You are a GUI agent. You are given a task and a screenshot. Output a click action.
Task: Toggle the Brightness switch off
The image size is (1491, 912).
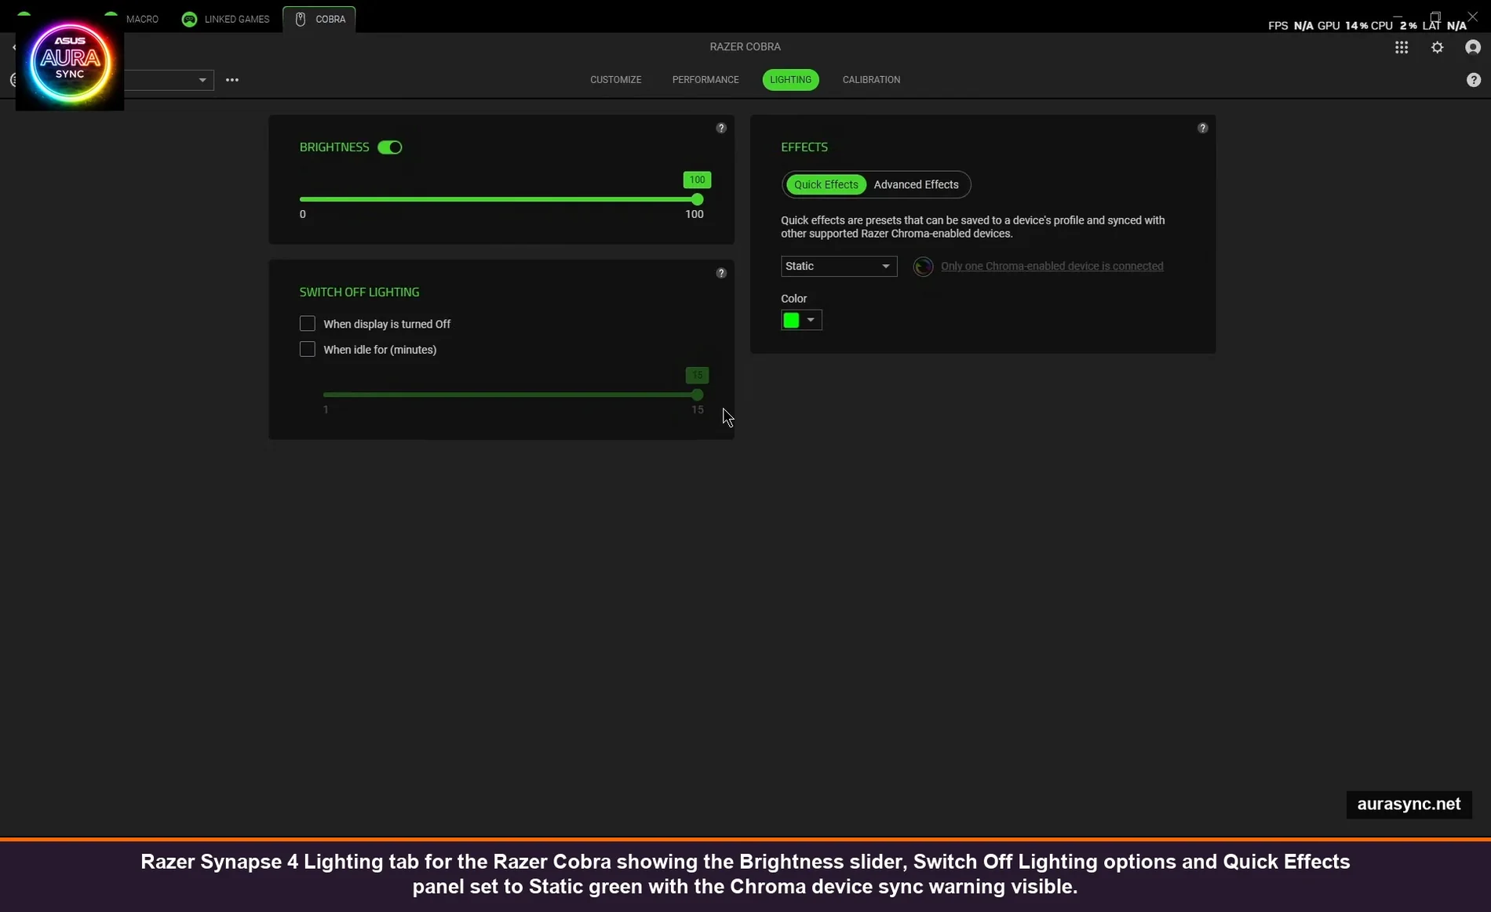[x=390, y=147]
